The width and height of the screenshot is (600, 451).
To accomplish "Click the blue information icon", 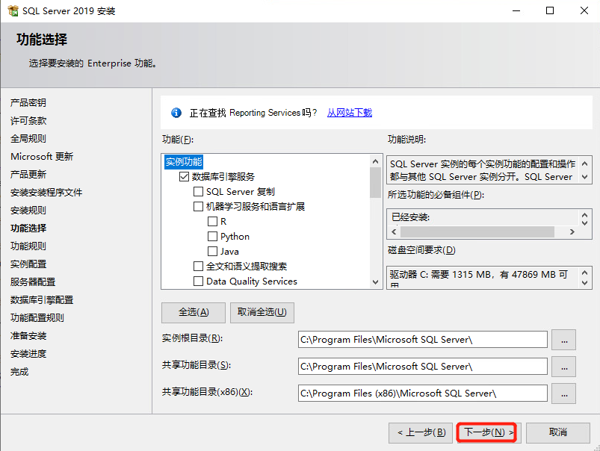I will [176, 113].
